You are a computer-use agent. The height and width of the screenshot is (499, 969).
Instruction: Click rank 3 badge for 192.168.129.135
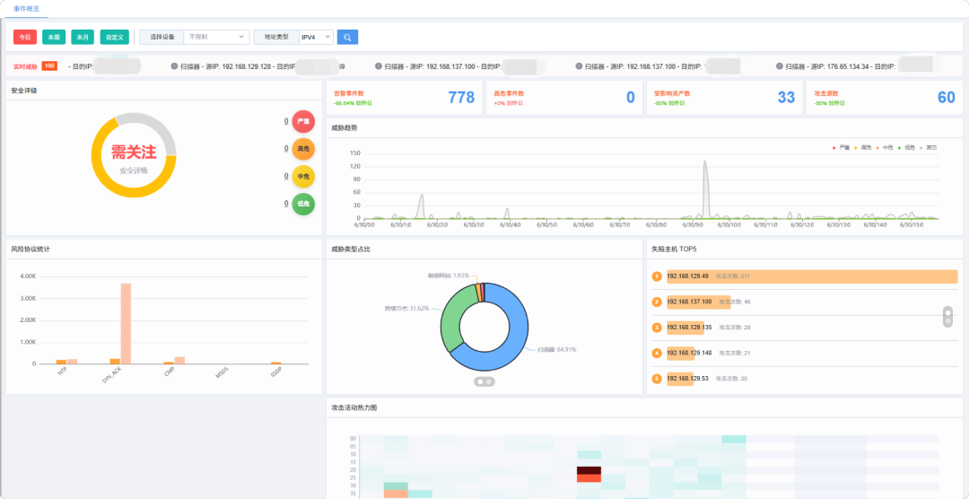657,327
